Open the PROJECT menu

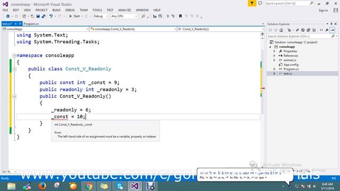41,10
